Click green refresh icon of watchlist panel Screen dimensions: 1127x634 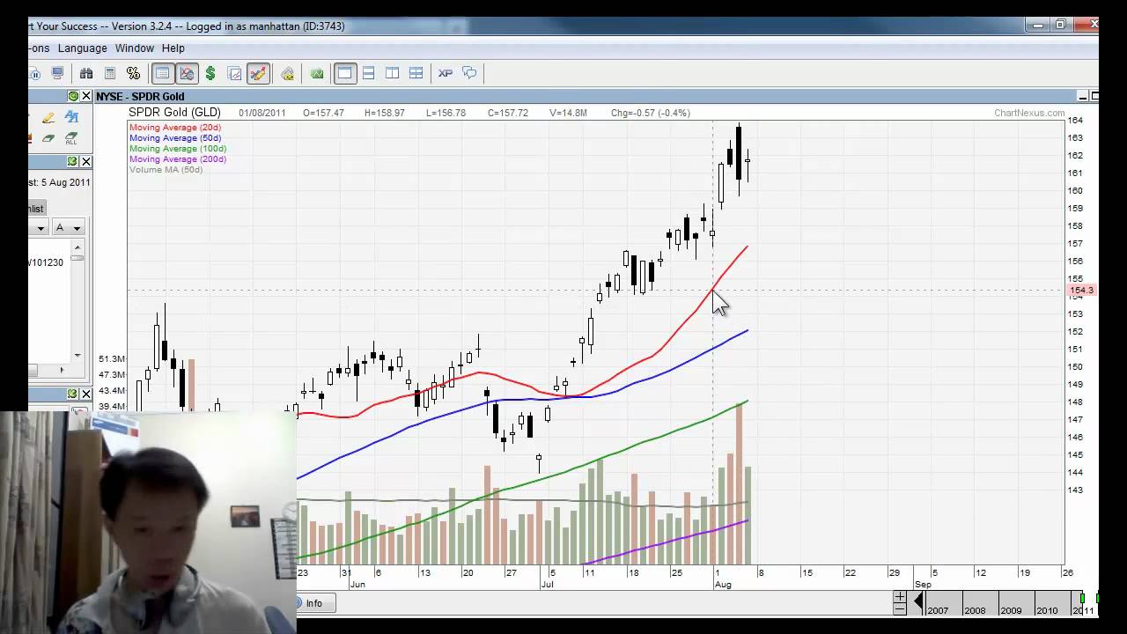tap(73, 161)
